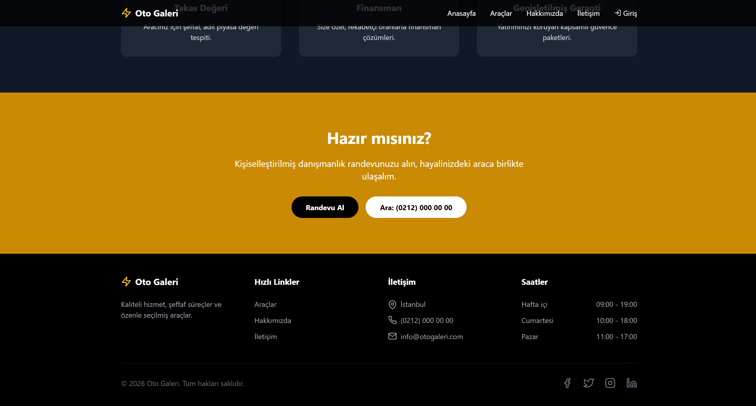The height and width of the screenshot is (406, 756).
Task: Open the LinkedIn social icon in footer
Action: coord(631,383)
